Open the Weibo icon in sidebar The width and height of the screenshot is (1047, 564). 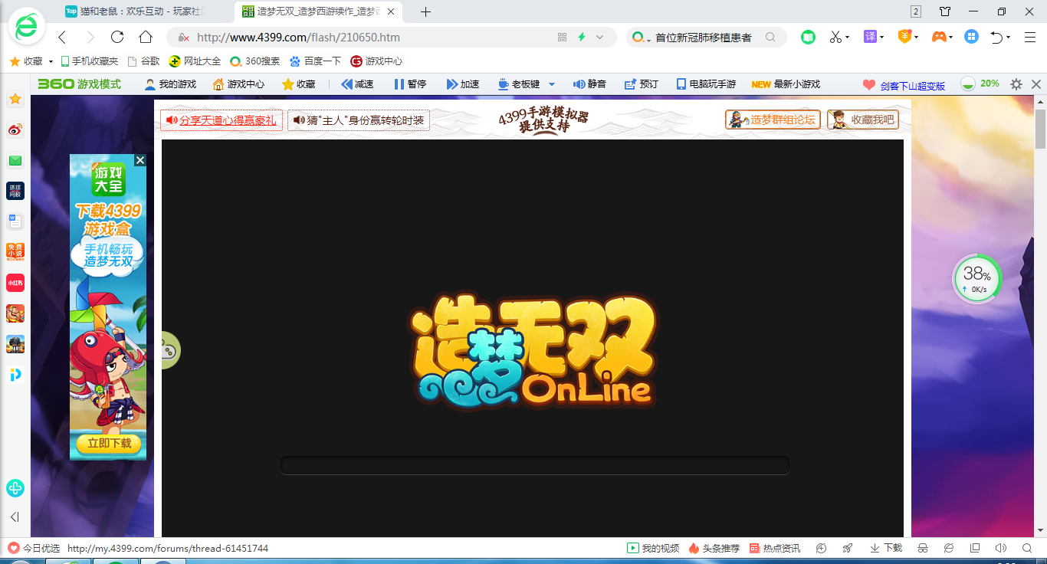pos(15,130)
